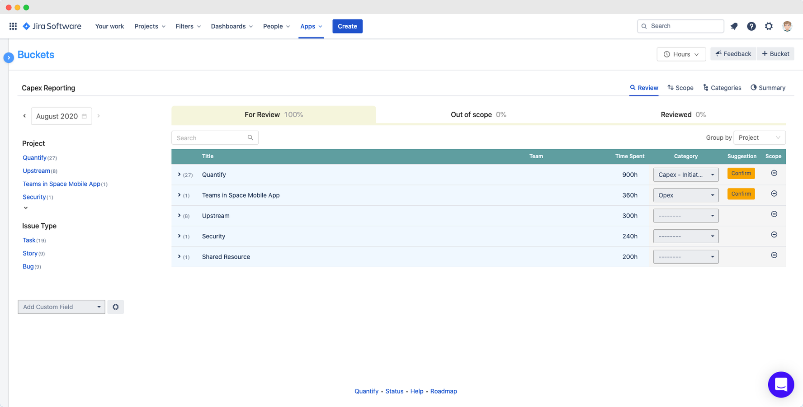803x407 pixels.
Task: Select the For Review 100% tab
Action: [x=274, y=115]
